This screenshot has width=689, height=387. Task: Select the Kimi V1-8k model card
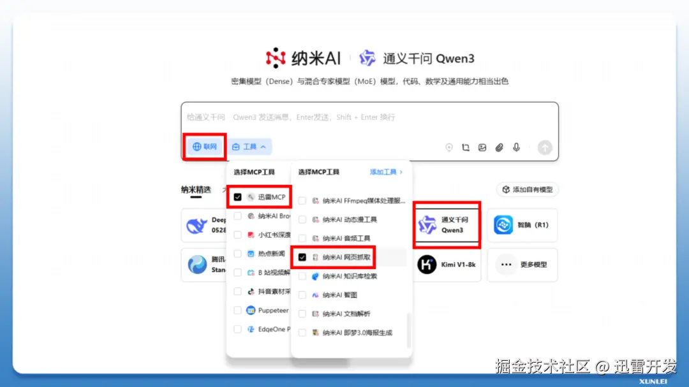(447, 265)
